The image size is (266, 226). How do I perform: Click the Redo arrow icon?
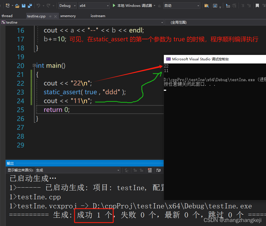point(49,6)
